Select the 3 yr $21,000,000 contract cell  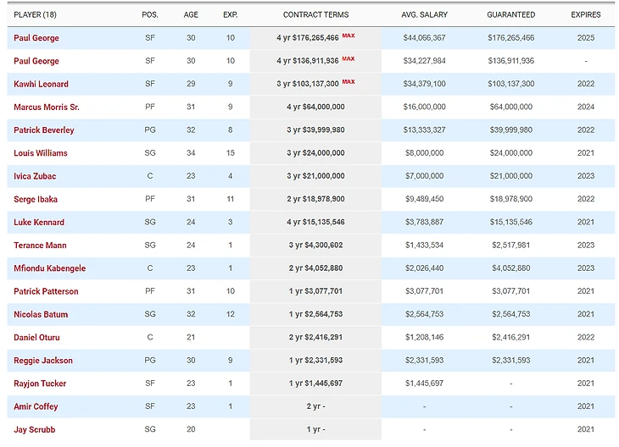(x=315, y=176)
